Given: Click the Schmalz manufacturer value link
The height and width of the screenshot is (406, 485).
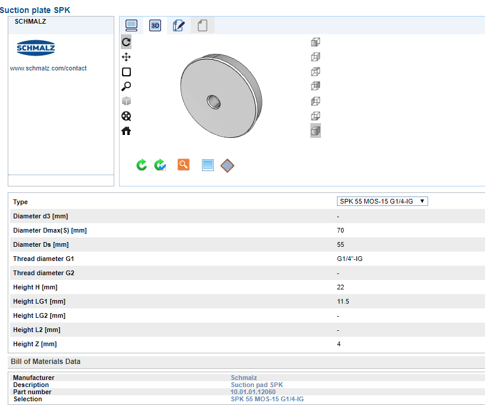Looking at the screenshot, I should [x=244, y=378].
